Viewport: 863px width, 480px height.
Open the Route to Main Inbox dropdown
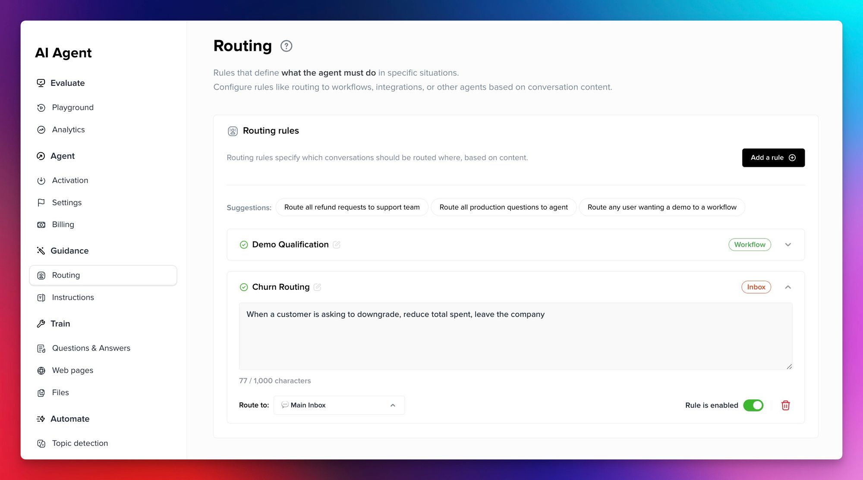click(x=339, y=405)
